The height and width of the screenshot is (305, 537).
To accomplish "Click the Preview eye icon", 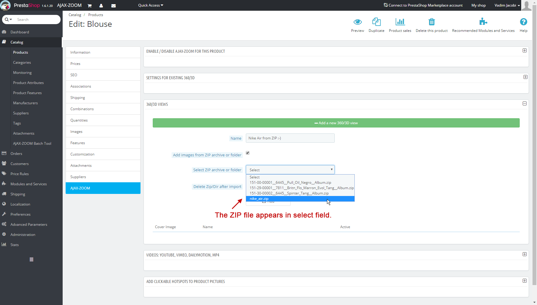I will click(357, 22).
